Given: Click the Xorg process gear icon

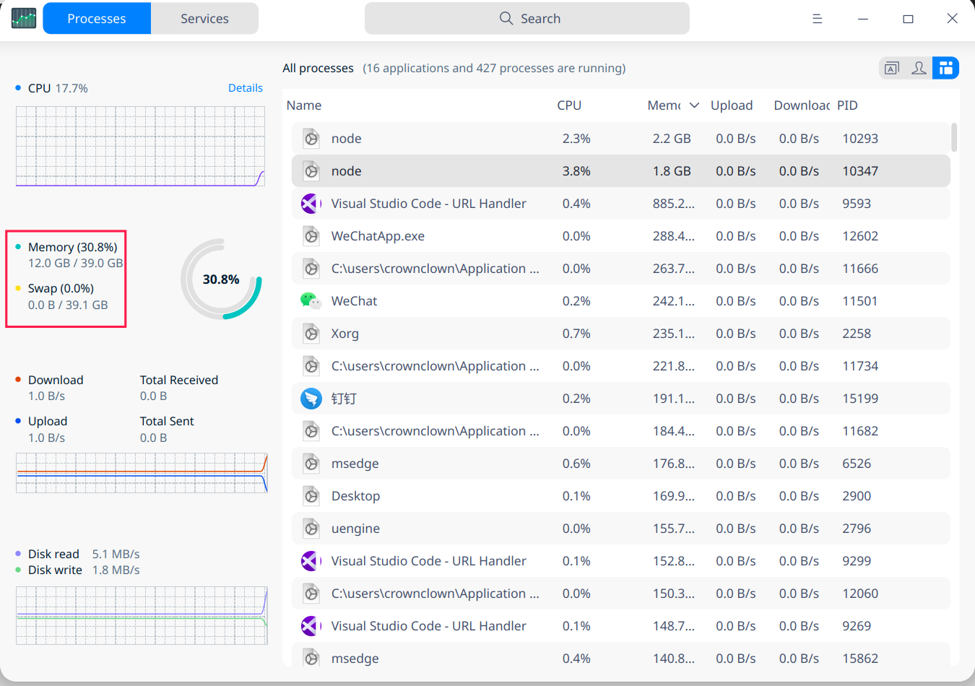Looking at the screenshot, I should tap(311, 334).
